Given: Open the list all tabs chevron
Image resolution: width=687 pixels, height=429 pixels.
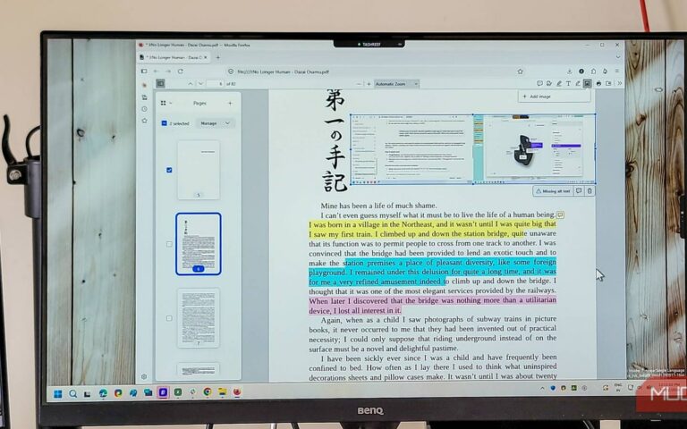Looking at the screenshot, I should tap(618, 57).
